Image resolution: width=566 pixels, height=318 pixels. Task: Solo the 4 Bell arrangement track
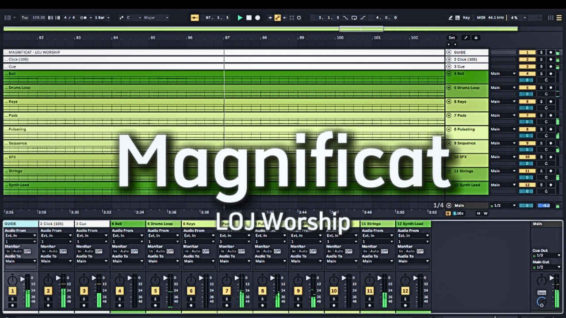point(541,74)
